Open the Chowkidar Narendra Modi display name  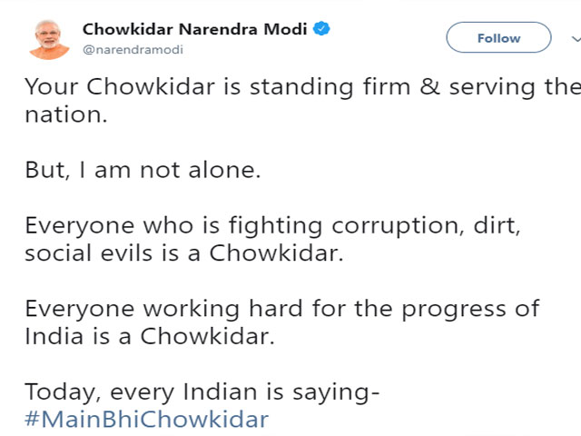click(195, 29)
